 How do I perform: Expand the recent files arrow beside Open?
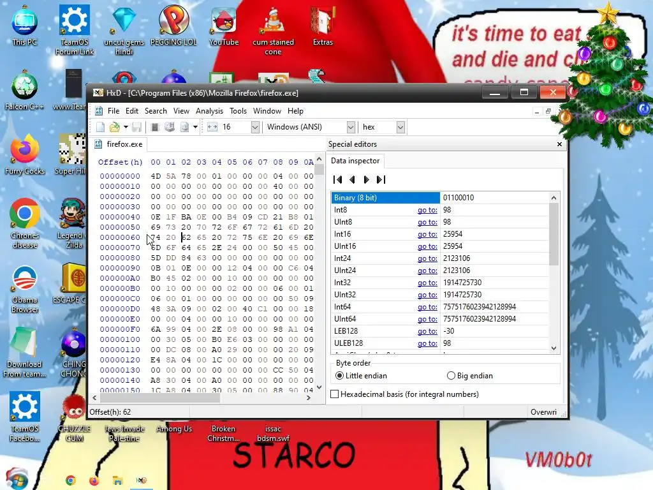(126, 127)
